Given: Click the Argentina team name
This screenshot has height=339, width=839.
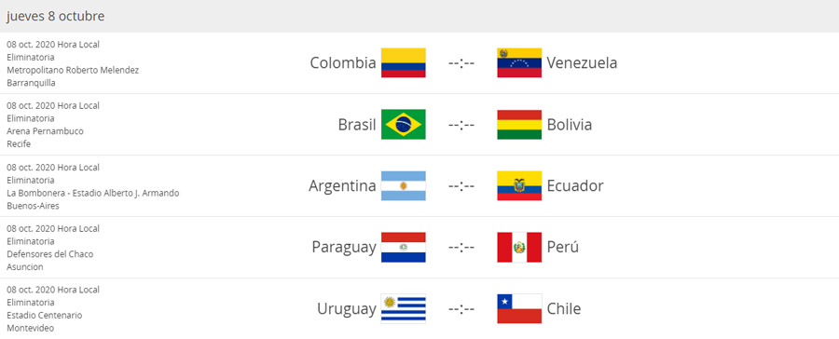Looking at the screenshot, I should (x=342, y=186).
